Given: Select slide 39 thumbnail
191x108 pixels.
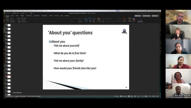Looking at the screenshot, I should tap(9, 80).
